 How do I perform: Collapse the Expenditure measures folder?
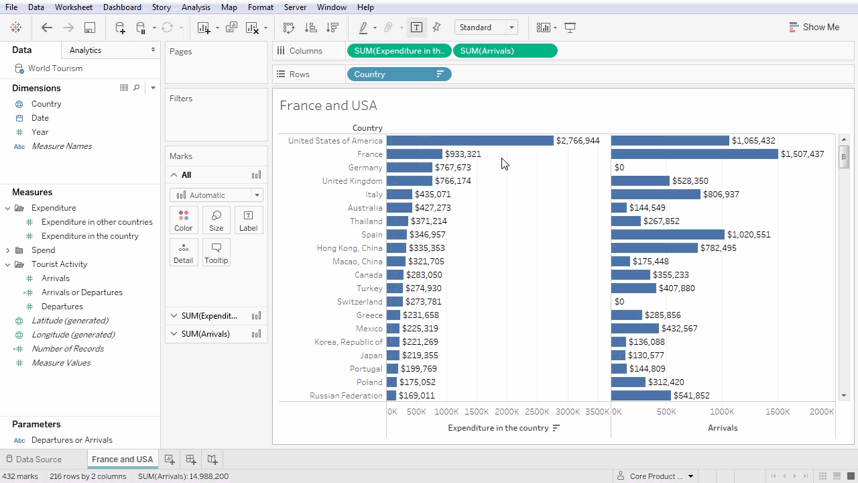coord(8,208)
